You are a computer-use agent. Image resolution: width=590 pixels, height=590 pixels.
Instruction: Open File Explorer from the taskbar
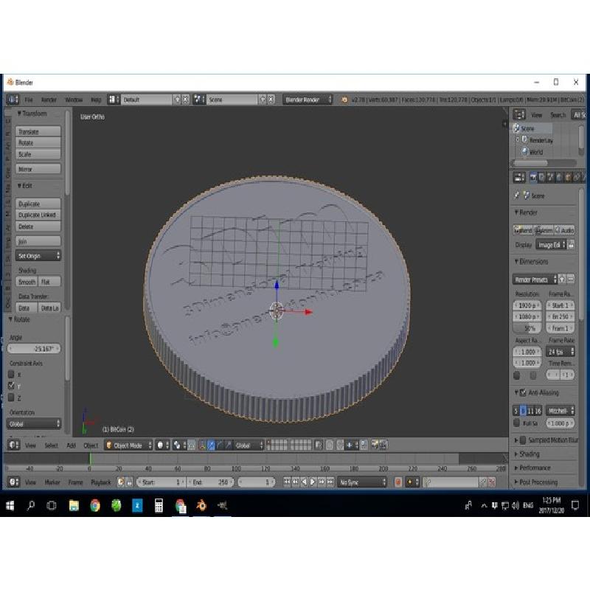tap(74, 505)
